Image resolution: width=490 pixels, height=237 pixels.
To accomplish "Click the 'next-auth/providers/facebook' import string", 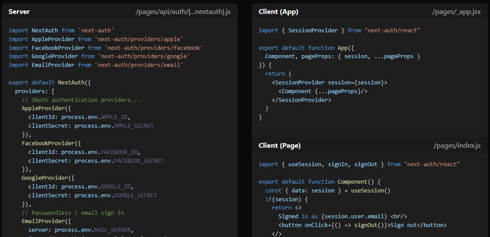I will [153, 48].
